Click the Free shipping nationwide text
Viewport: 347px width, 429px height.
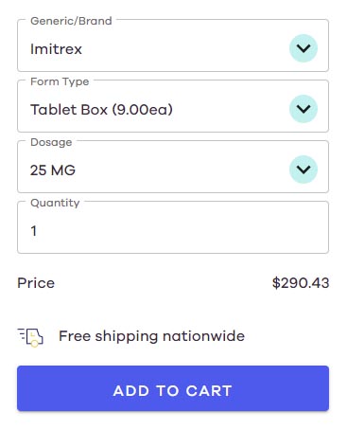coord(151,336)
